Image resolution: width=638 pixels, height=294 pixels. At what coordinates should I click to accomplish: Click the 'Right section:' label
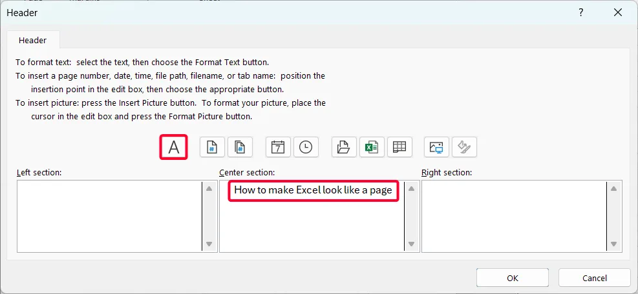(x=447, y=173)
